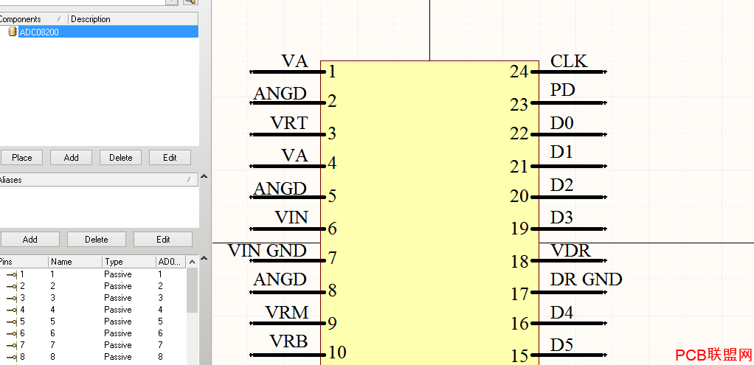Viewport: 754px width, 365px height.
Task: Select the pin icon in row 4
Action: [x=12, y=310]
